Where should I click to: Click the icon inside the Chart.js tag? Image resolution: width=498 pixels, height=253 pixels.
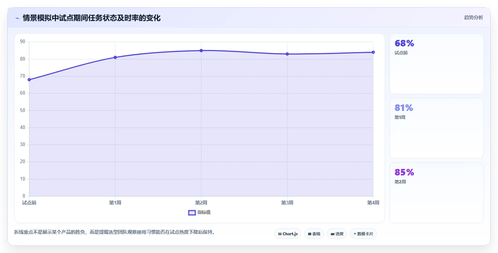tap(280, 234)
